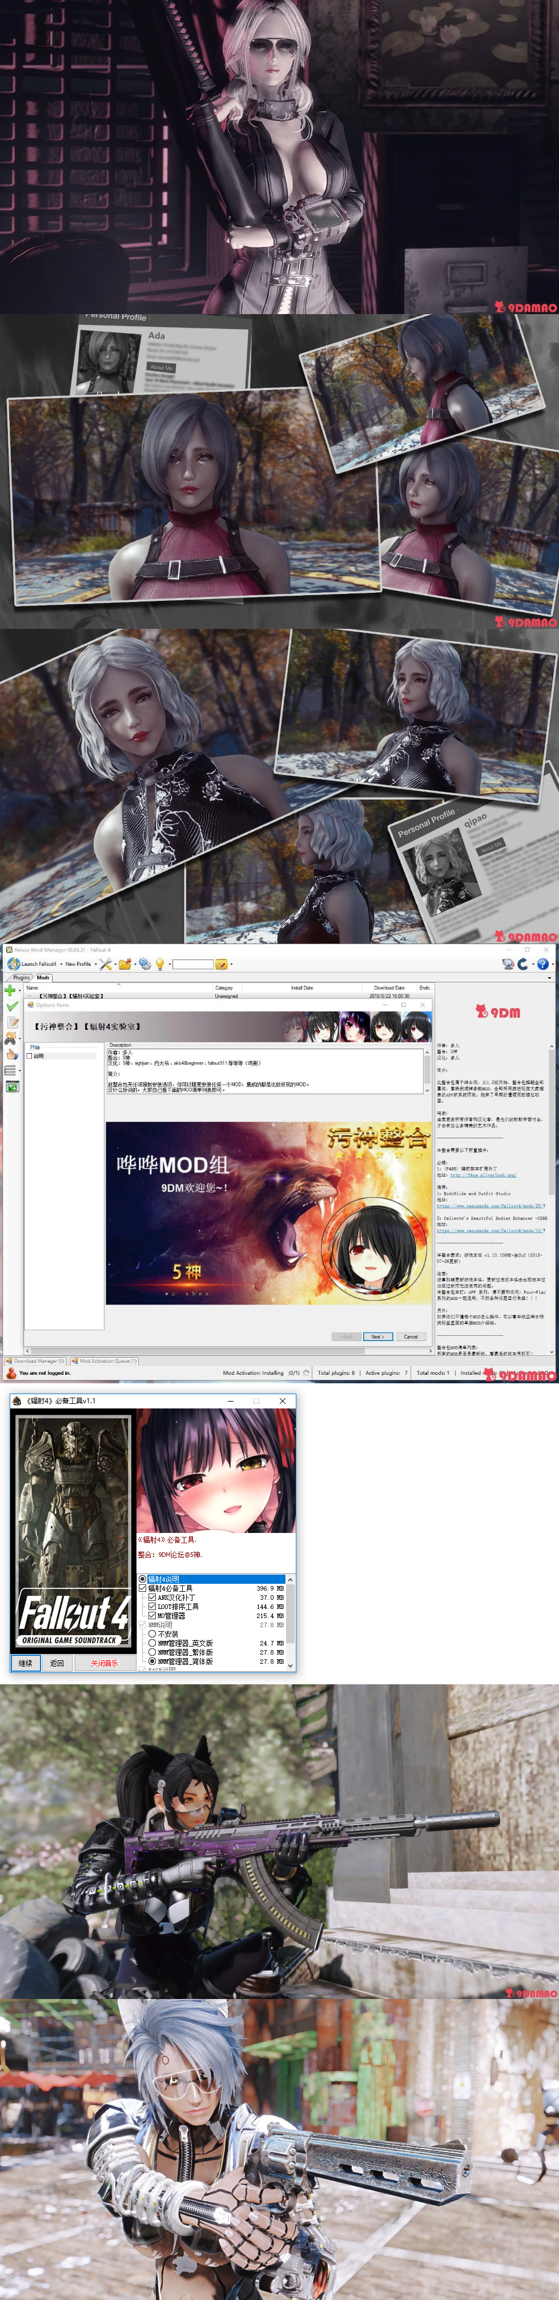
Task: Tick the 说明 checkbox in the Options Form
Action: click(x=30, y=1055)
